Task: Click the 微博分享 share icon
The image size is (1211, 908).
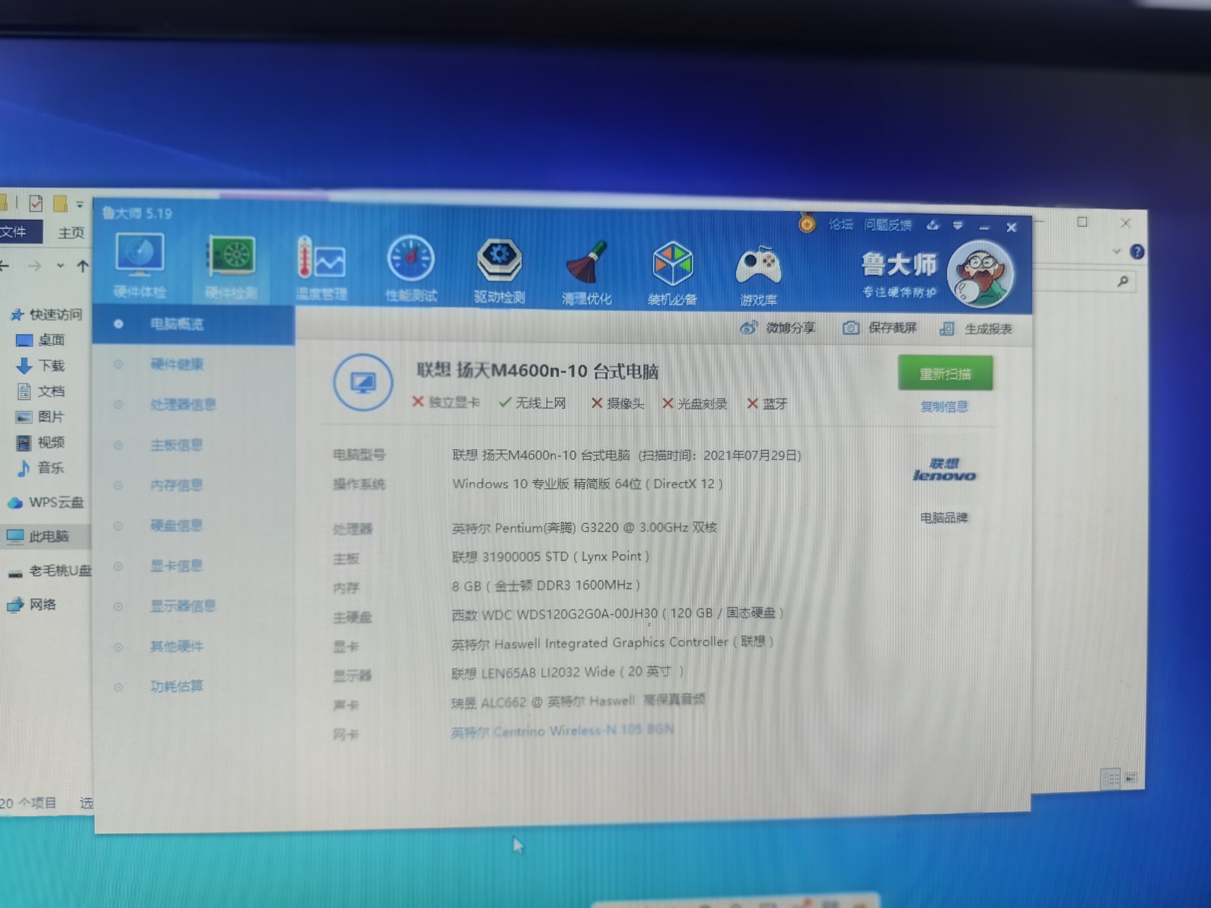Action: (748, 328)
